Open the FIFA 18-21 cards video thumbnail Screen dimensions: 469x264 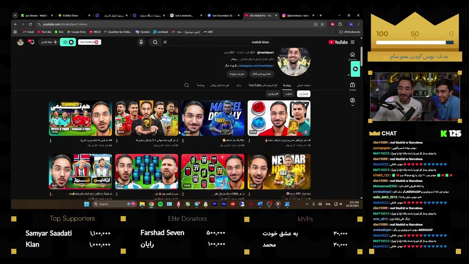(213, 171)
